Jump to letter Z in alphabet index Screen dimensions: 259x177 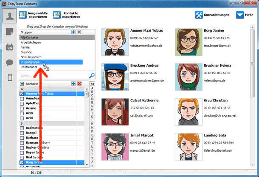click(x=92, y=162)
